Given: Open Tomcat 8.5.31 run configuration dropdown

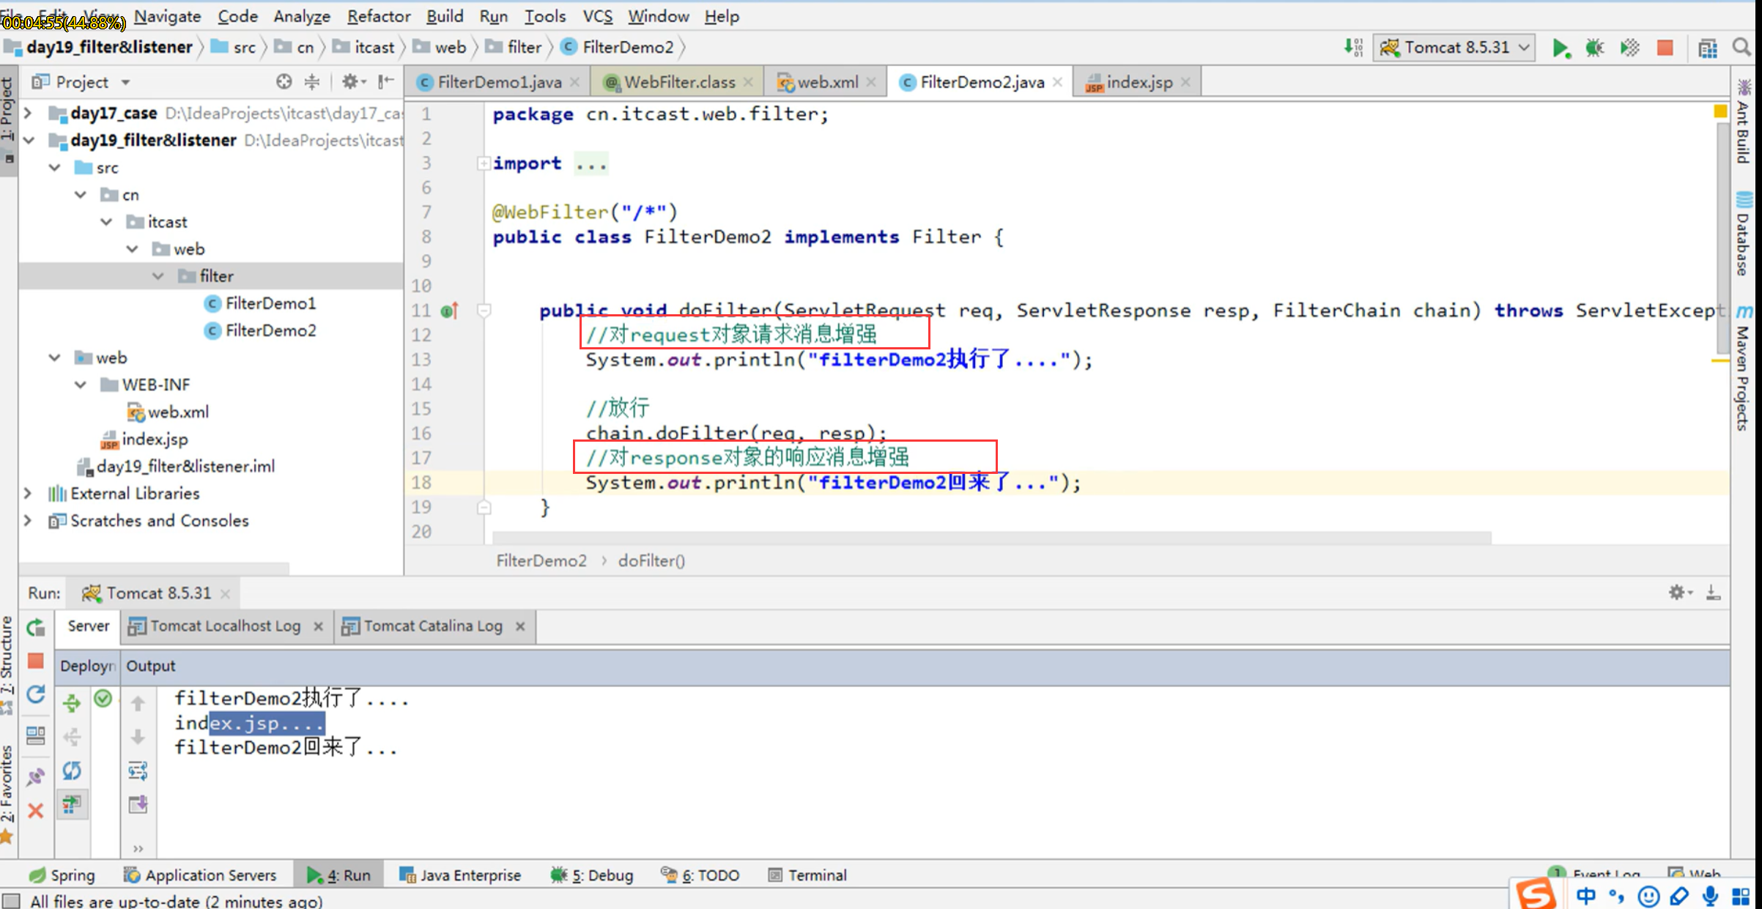Looking at the screenshot, I should pos(1454,48).
